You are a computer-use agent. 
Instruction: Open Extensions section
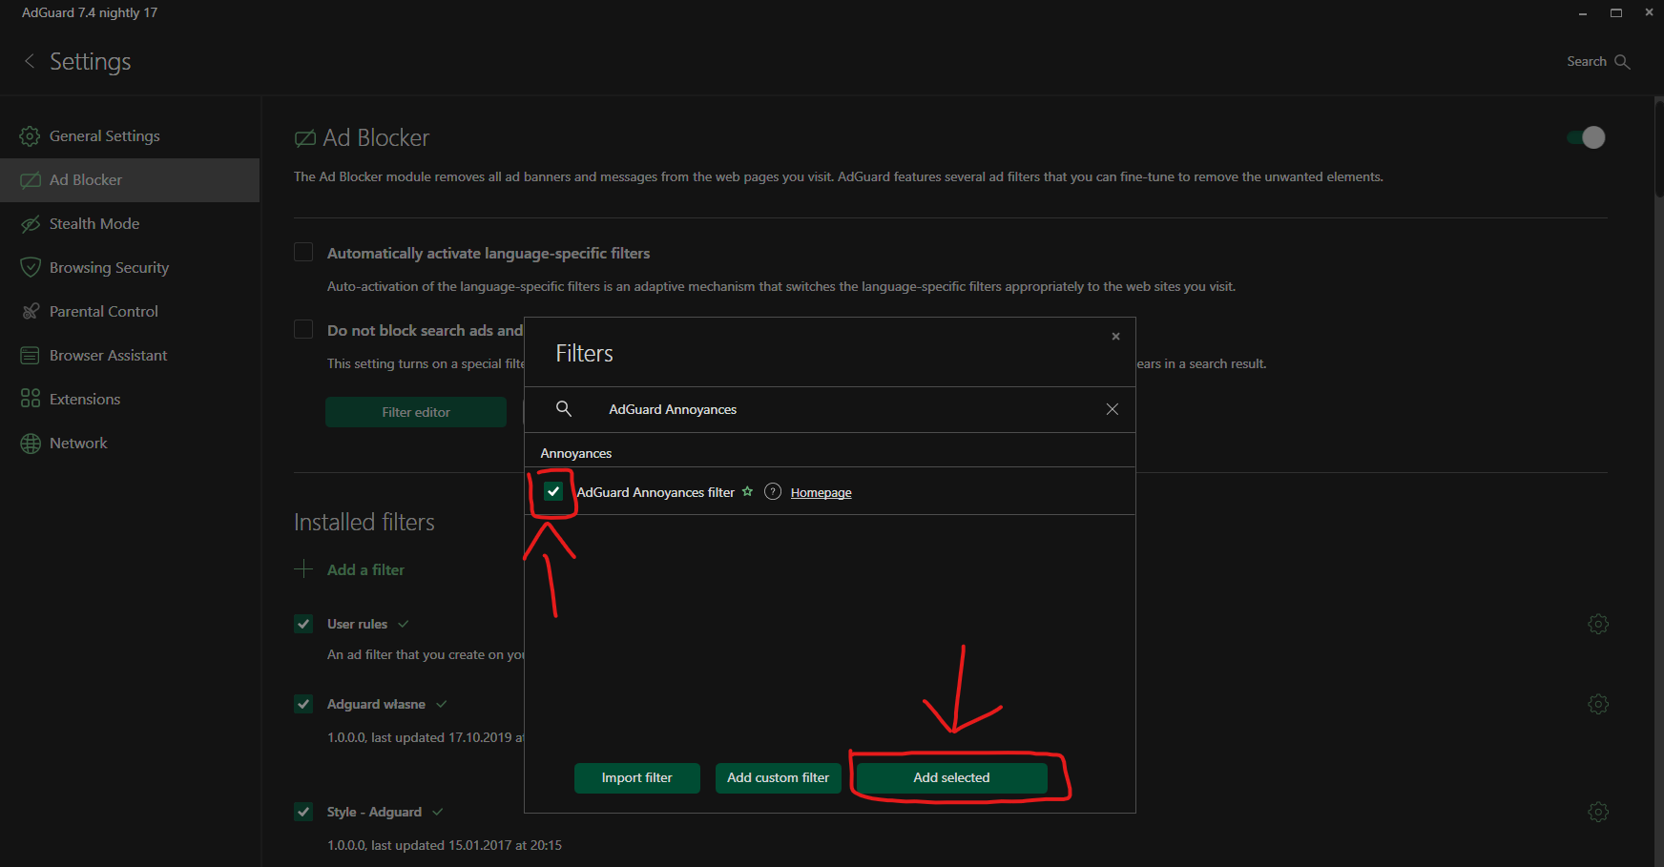(130, 400)
